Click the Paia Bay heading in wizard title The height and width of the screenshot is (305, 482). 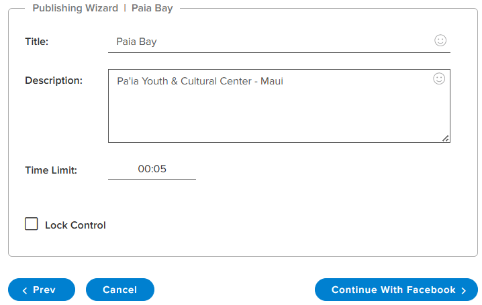(x=152, y=8)
